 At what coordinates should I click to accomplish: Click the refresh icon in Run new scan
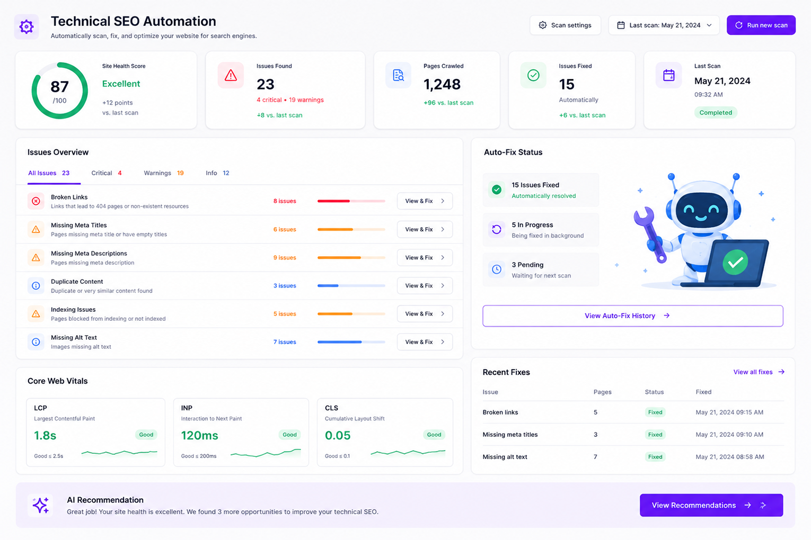point(738,25)
